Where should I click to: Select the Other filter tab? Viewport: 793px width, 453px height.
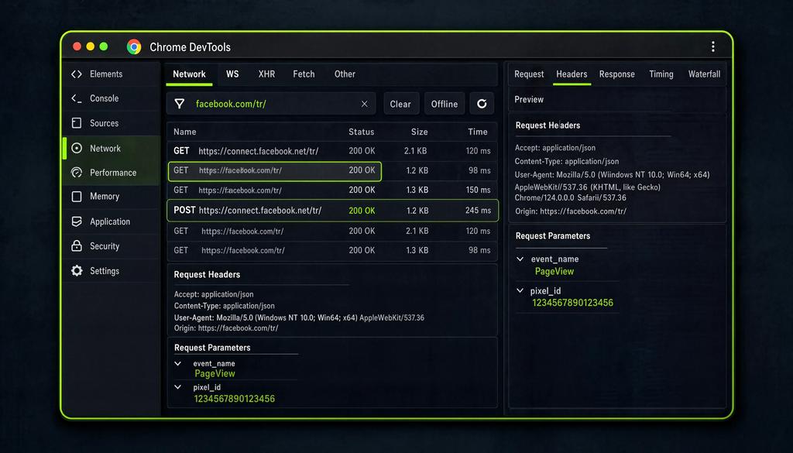click(345, 74)
